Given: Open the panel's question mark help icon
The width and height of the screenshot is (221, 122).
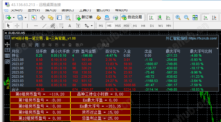Looking at the screenshot, I should coord(7,50).
